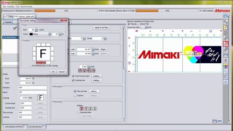233x131 pixels.
Task: Click the top-center tile number position box
Action: 43,44
